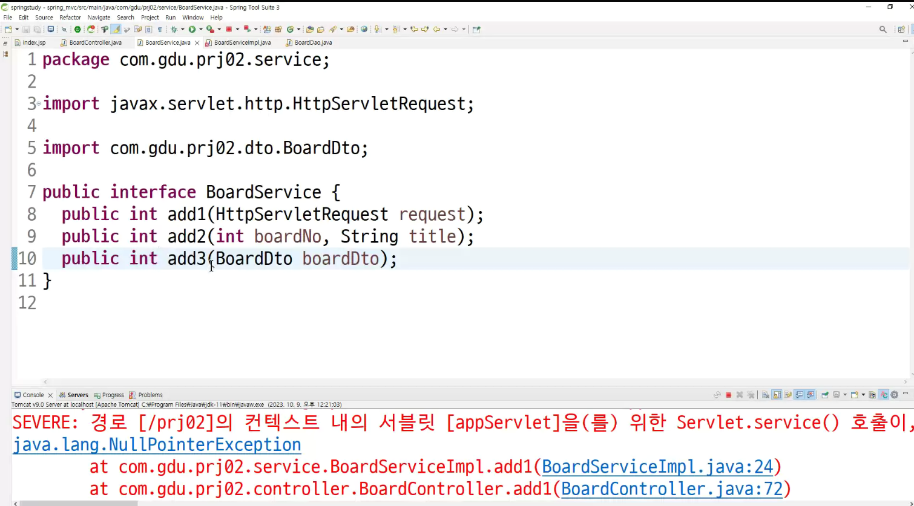Open the Run dropdown arrow
This screenshot has width=914, height=506.
tap(201, 29)
